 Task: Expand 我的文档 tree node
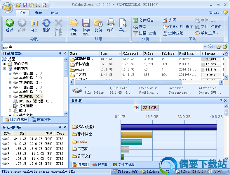click(x=5, y=64)
